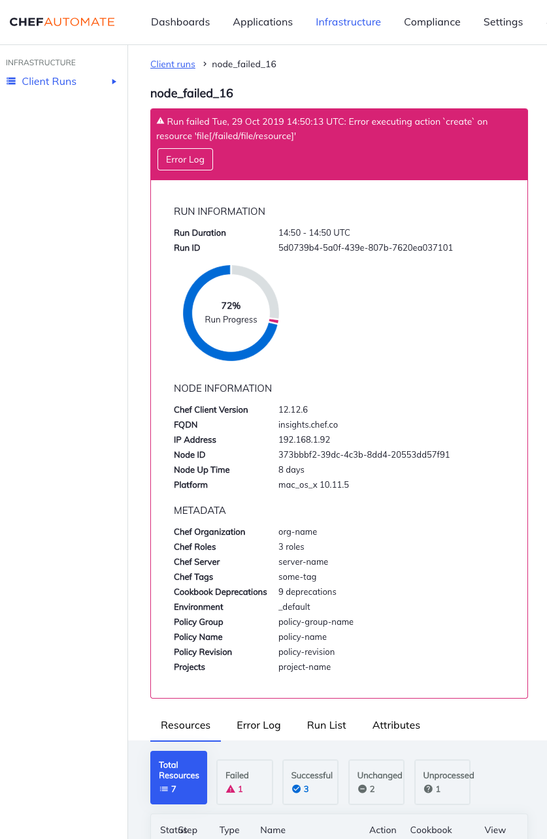Expand the Client Runs sidebar arrow

(114, 81)
